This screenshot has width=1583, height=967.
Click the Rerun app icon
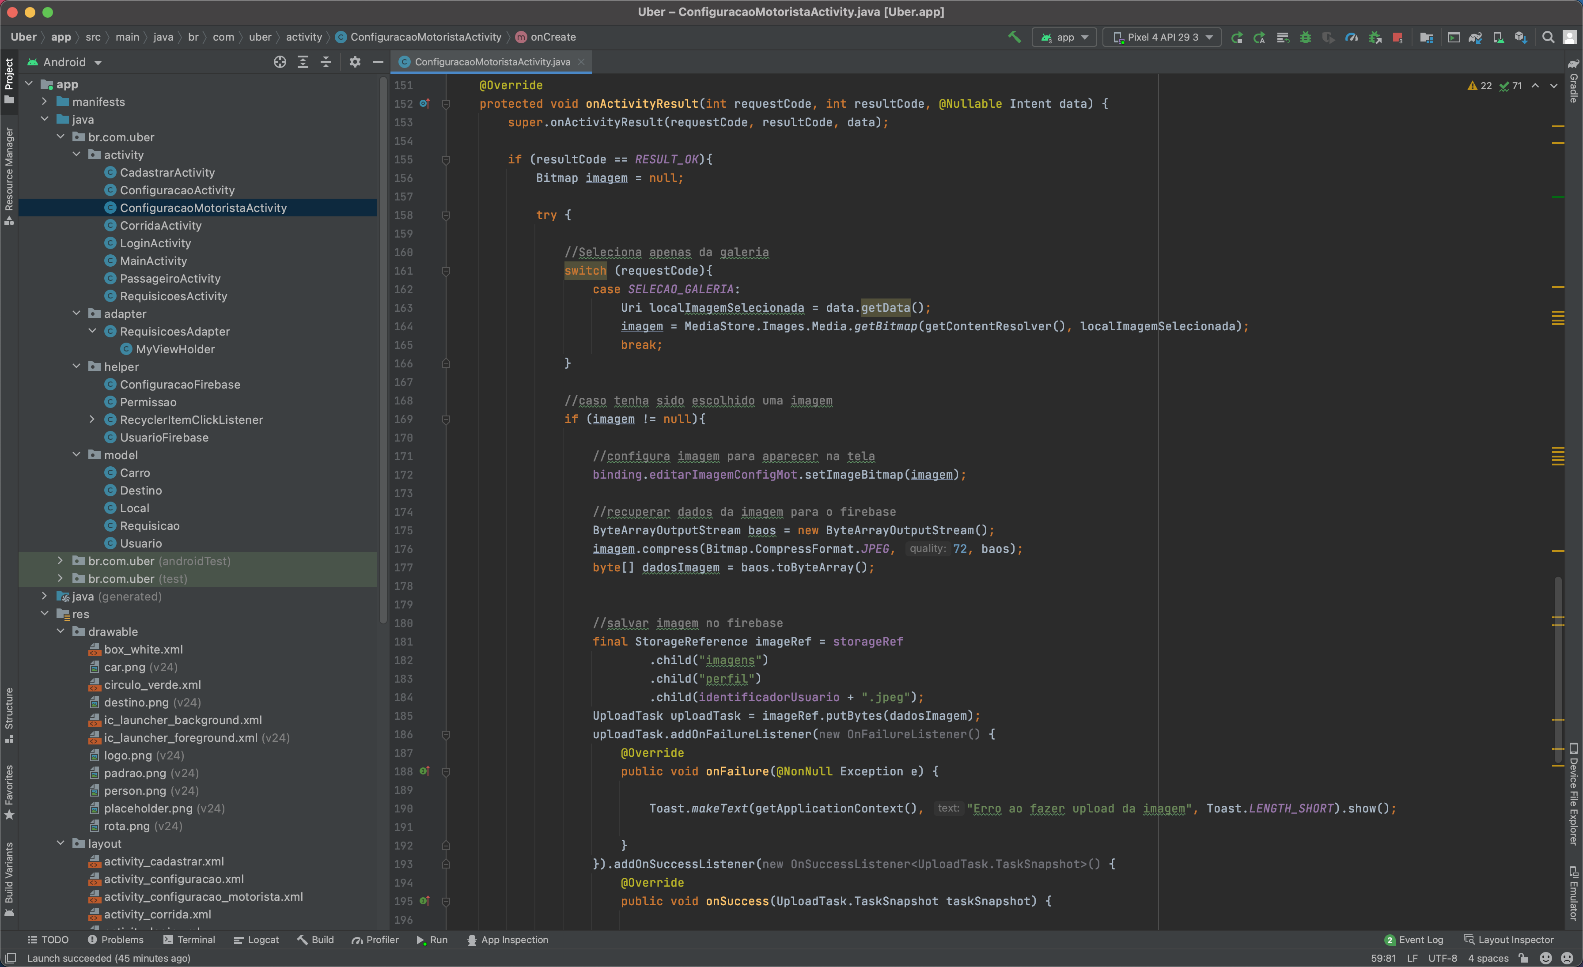point(1237,37)
